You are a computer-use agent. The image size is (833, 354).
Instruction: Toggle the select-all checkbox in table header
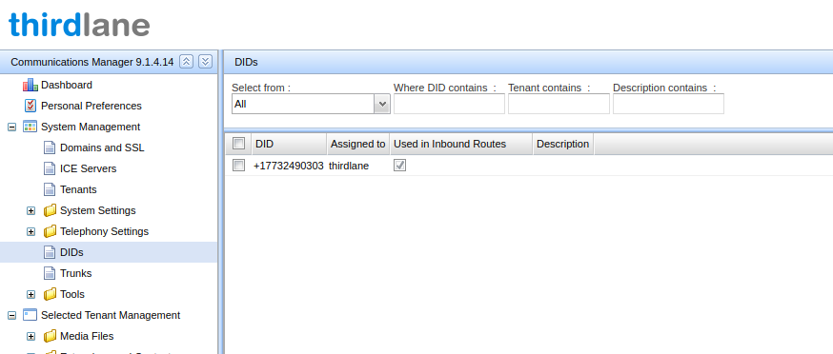[239, 144]
